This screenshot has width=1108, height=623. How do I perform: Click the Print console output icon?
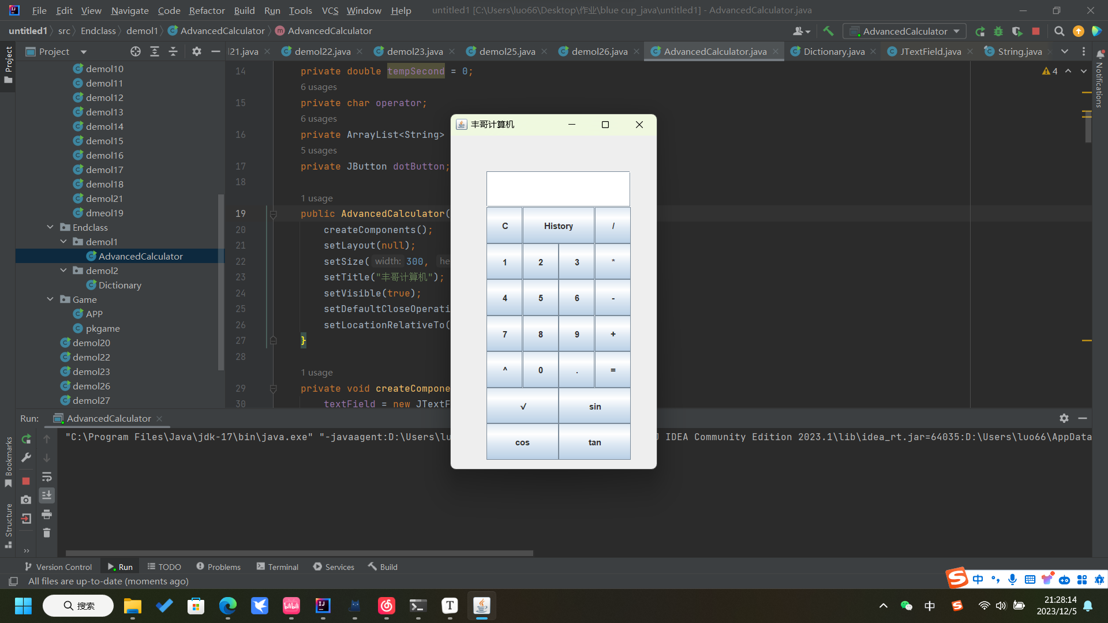pos(47,514)
